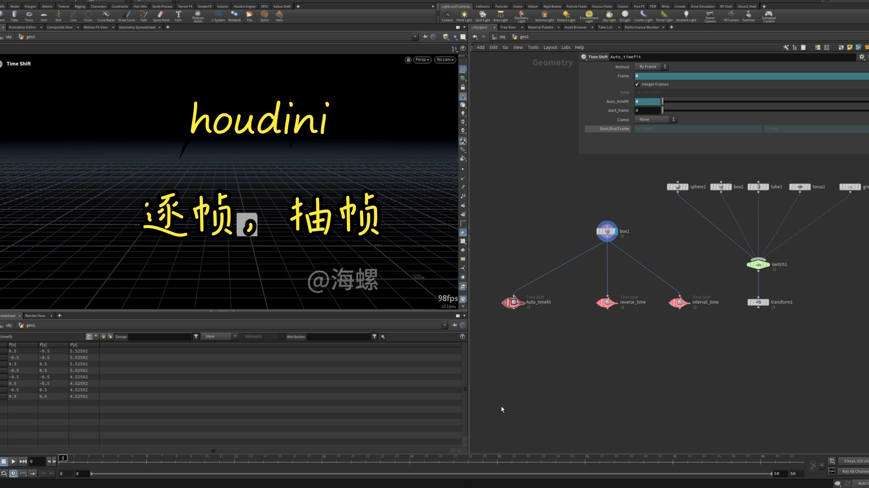Add an Ambient Light from shelf
Image resolution: width=869 pixels, height=488 pixels.
tap(686, 16)
